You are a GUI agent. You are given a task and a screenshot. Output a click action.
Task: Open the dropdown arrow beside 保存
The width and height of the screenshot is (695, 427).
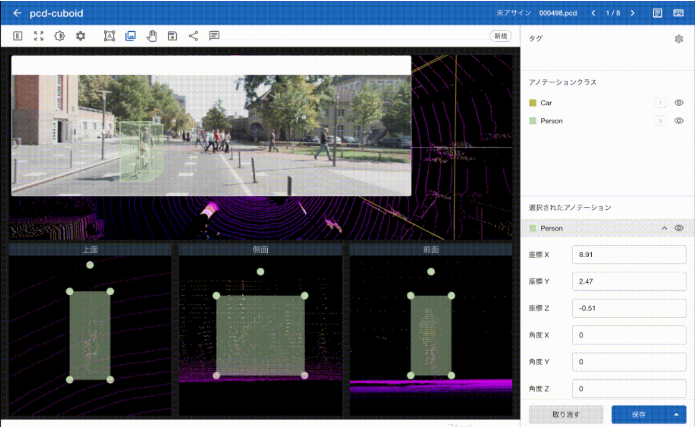pos(676,414)
